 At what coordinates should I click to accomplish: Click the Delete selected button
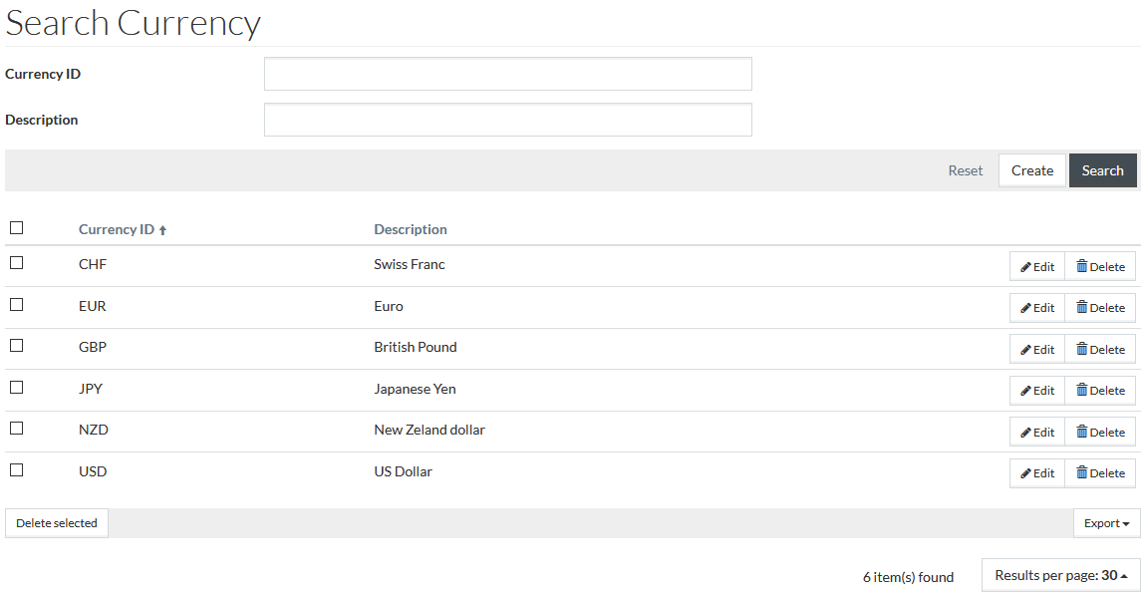56,523
